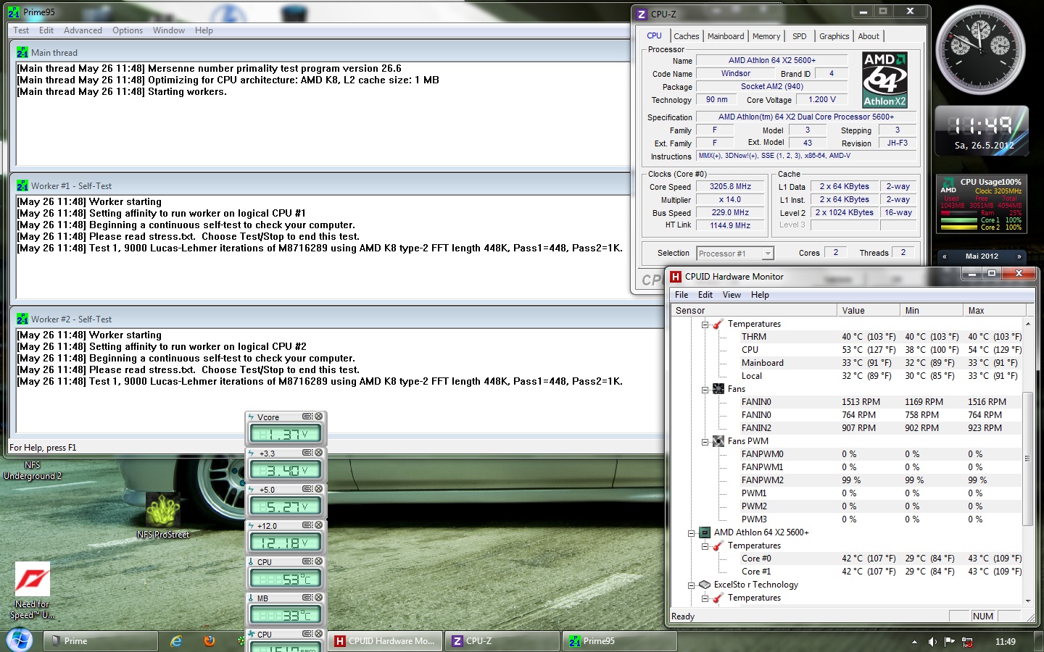1044x652 pixels.
Task: Open settings of the CPU 53°C temperature gadget
Action: [307, 561]
